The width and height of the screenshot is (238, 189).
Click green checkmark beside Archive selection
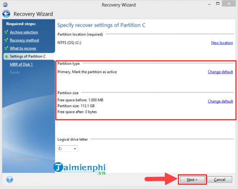pos(6,32)
